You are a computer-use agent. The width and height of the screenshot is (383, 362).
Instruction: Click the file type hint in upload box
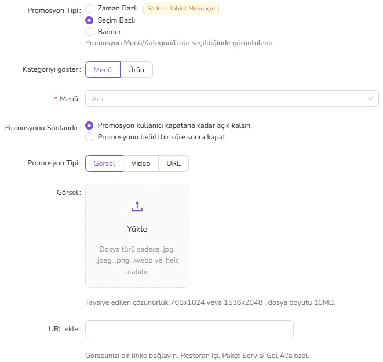(x=137, y=260)
